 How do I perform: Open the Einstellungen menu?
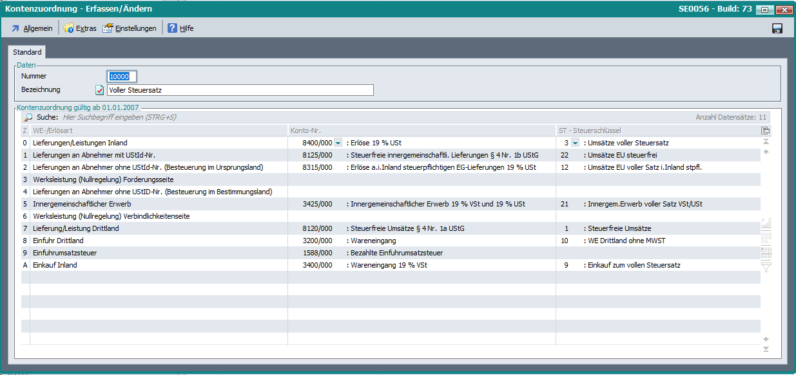pos(130,28)
